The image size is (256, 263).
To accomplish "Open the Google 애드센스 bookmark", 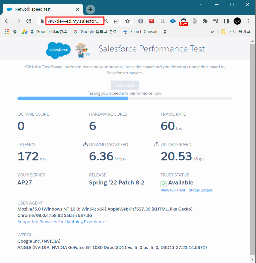I will 45,31.
